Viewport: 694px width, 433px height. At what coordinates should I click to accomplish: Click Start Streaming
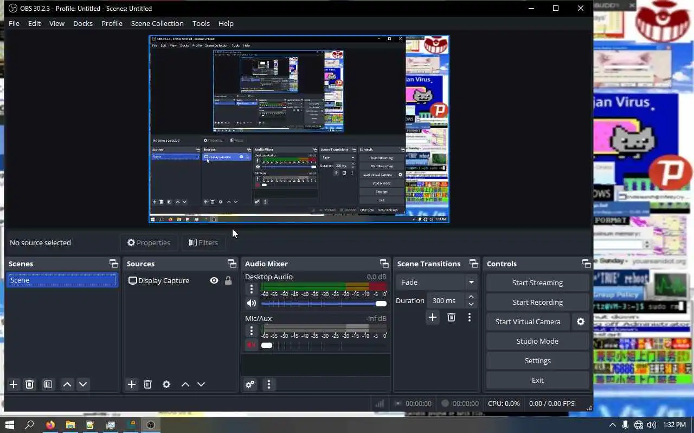[537, 283]
